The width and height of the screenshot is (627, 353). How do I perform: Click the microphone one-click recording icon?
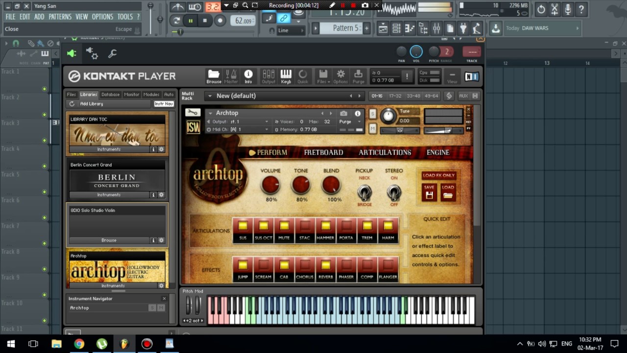coord(568,9)
